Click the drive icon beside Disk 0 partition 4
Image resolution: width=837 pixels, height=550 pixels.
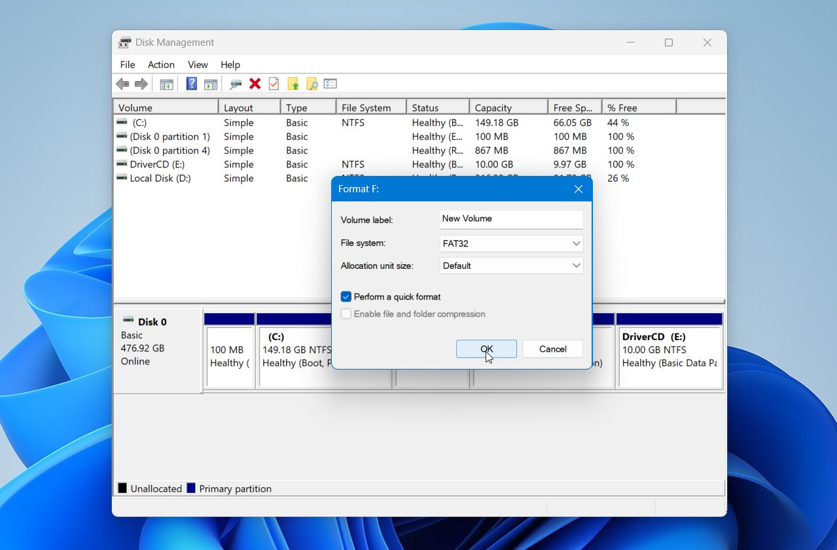click(x=122, y=150)
